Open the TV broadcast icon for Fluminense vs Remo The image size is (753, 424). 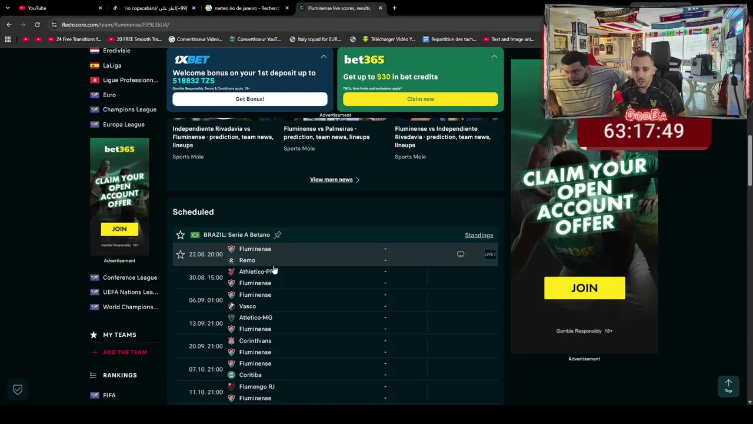point(461,254)
